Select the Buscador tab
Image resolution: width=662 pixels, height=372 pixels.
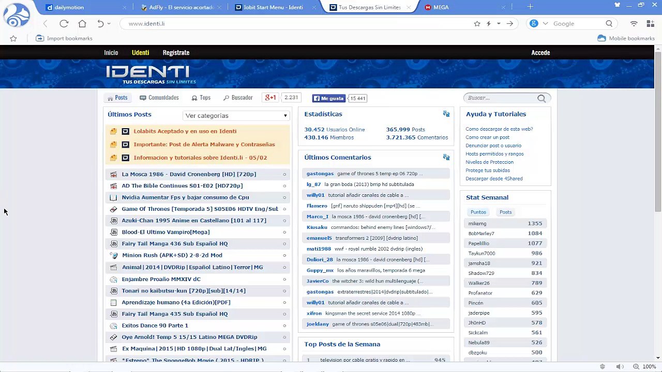coord(238,98)
